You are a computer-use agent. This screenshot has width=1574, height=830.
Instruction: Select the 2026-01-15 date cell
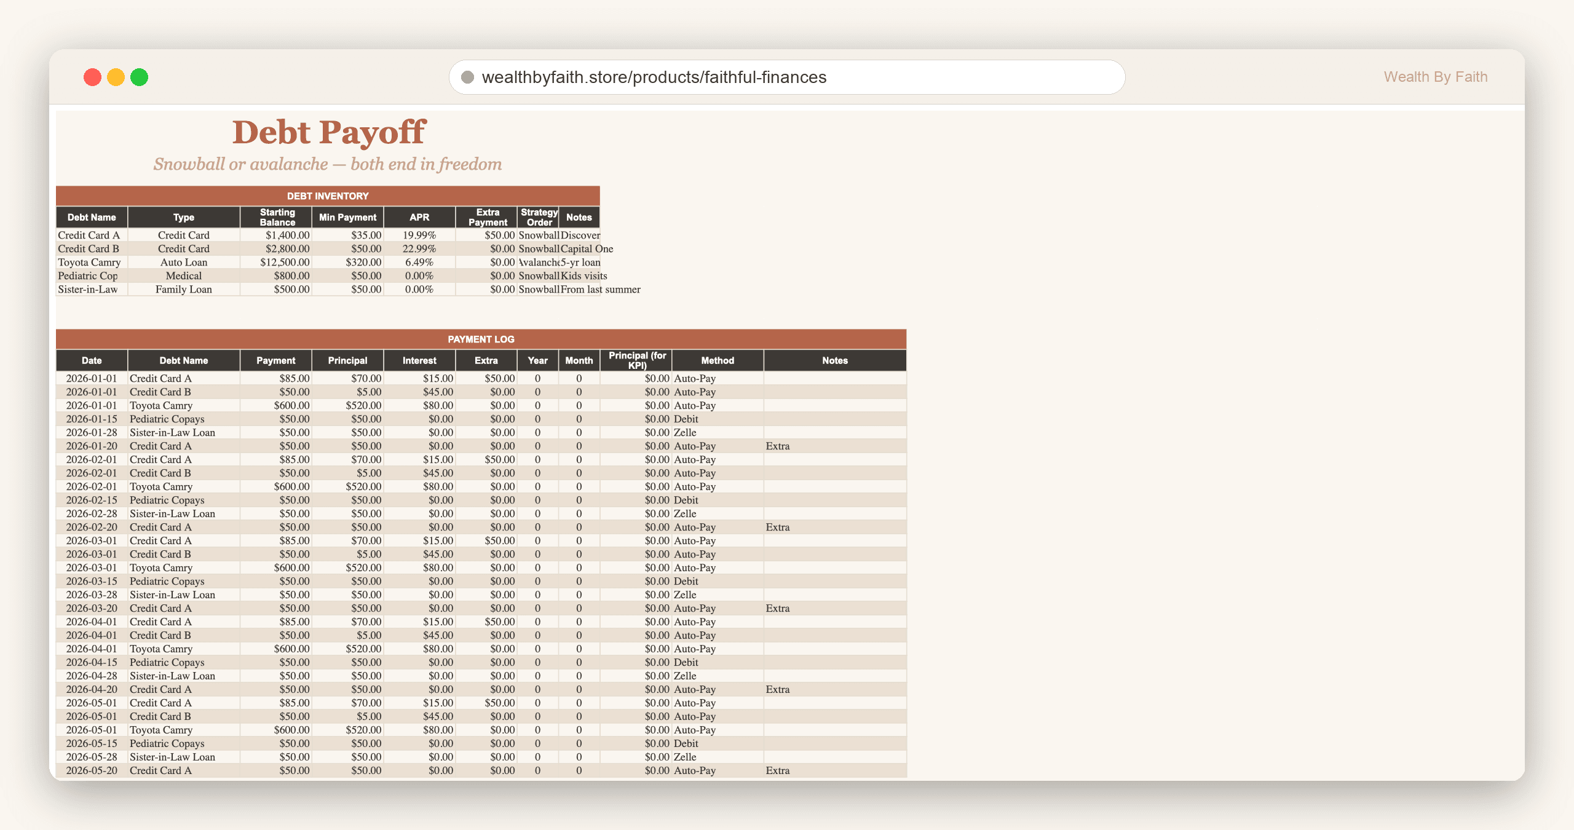pyautogui.click(x=92, y=419)
